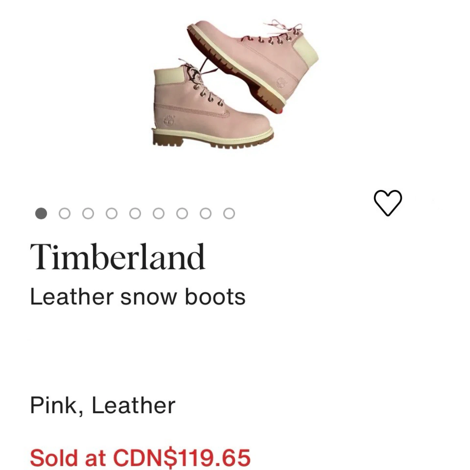
Task: Select the seventh carousel dot
Action: [x=182, y=213]
